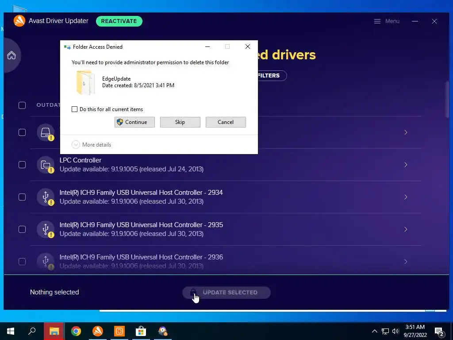Open Microsoft Store from taskbar
The height and width of the screenshot is (340, 453).
pos(141,331)
